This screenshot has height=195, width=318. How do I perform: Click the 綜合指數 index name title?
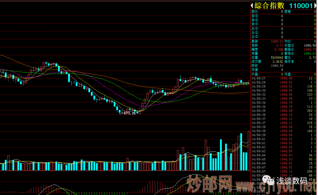(269, 6)
